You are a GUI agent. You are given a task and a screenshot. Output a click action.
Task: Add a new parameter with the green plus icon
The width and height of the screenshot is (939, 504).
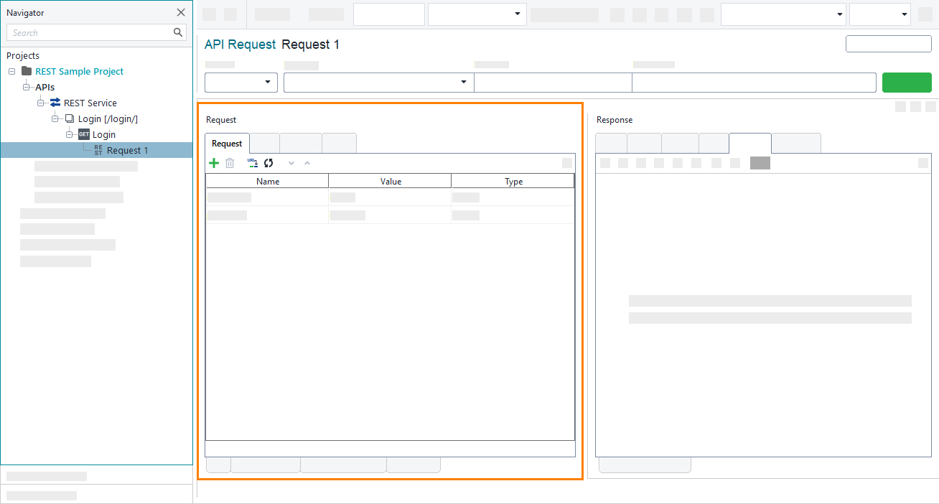coord(213,163)
